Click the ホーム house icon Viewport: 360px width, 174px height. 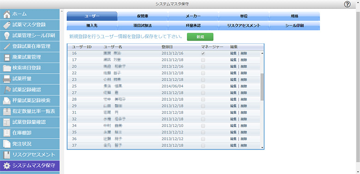[x=7, y=14]
